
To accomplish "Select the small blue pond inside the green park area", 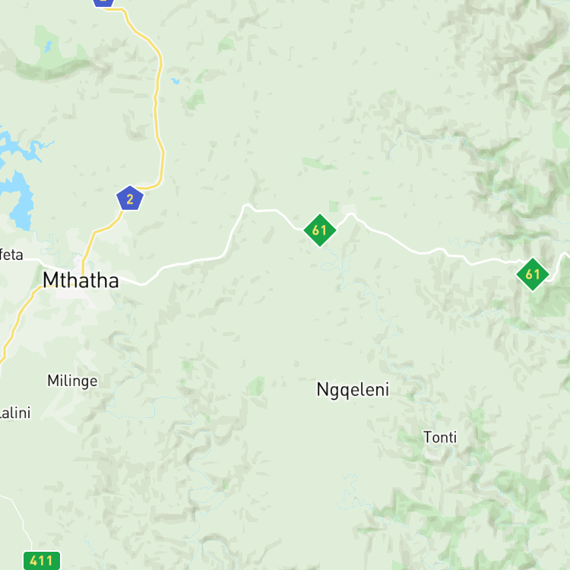I will pyautogui.click(x=48, y=46).
